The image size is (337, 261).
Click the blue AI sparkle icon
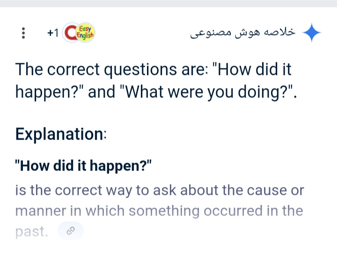click(312, 34)
